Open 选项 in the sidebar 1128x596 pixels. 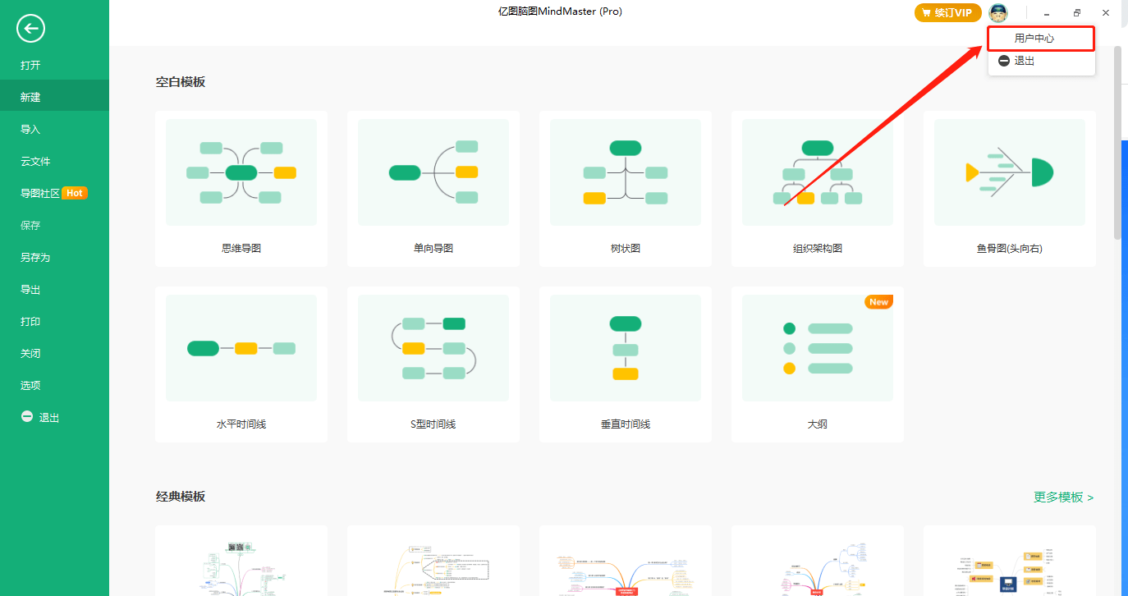[x=54, y=385]
